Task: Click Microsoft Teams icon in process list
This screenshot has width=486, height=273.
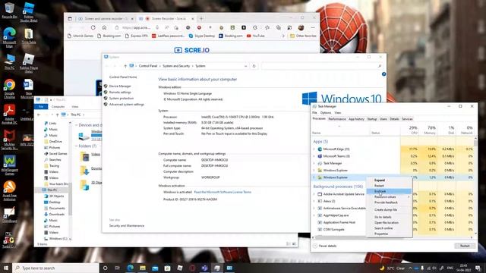Action: coord(320,156)
